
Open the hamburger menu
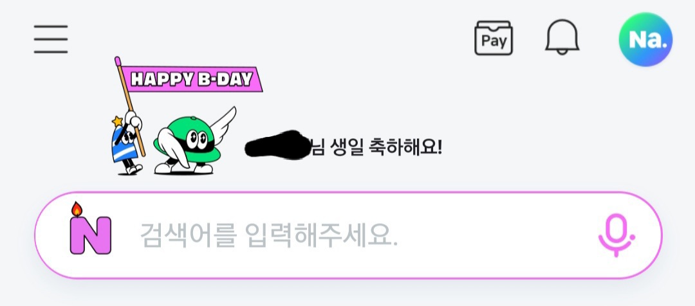point(51,39)
